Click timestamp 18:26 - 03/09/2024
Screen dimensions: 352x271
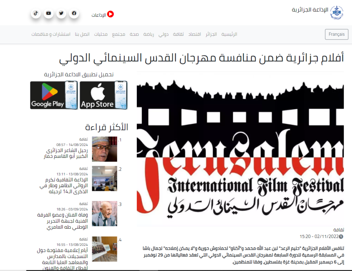72,209
